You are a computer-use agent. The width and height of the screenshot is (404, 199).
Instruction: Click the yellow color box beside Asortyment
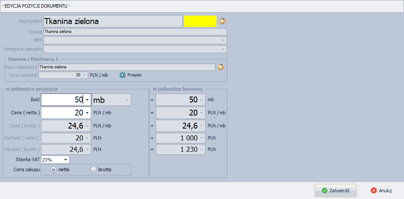200,21
